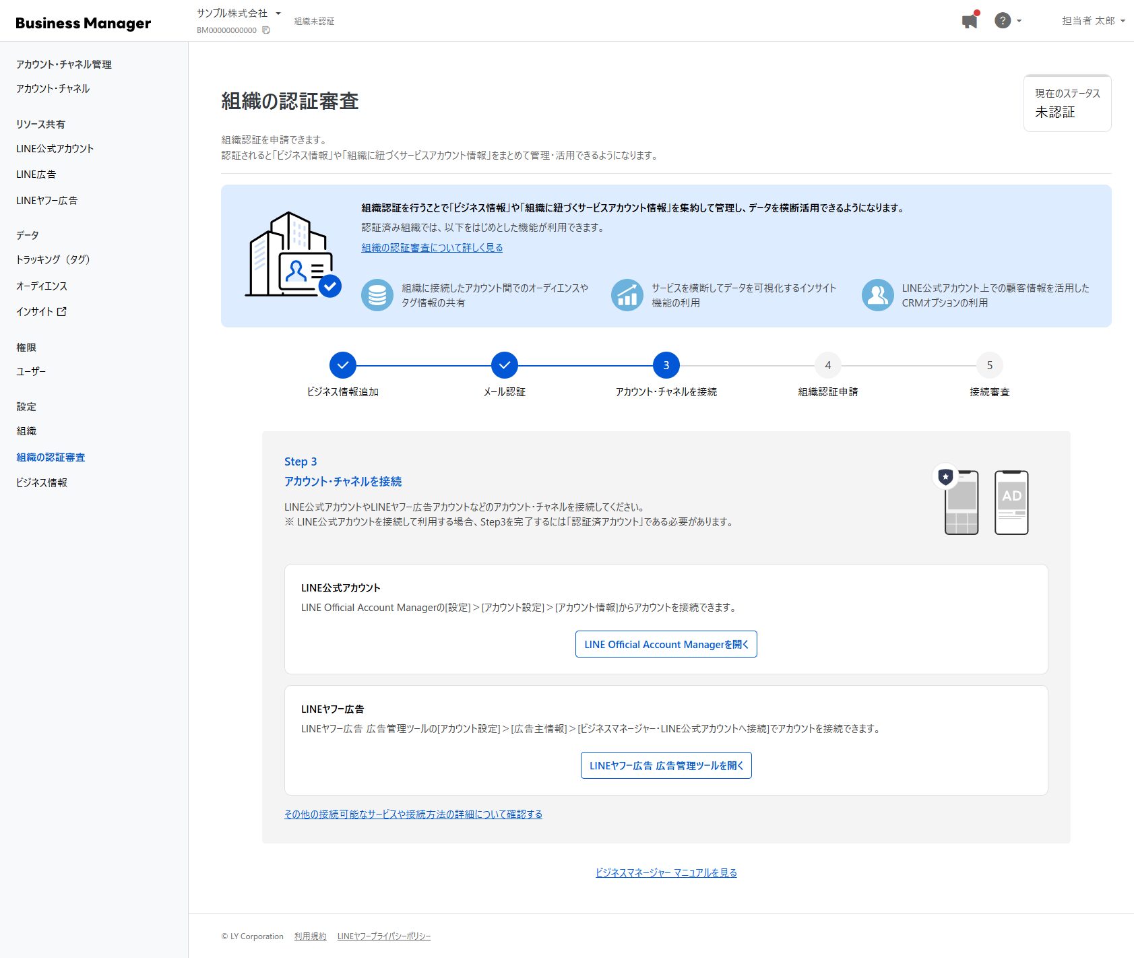Click the building ID card illustration
1134x958 pixels.
pyautogui.click(x=293, y=255)
